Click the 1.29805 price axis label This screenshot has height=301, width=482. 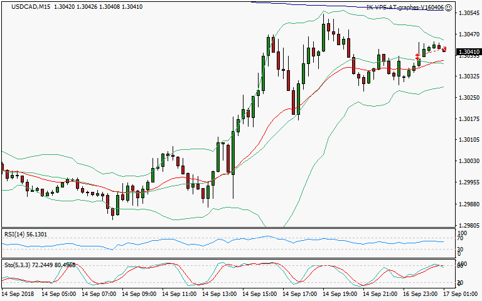[x=468, y=225]
